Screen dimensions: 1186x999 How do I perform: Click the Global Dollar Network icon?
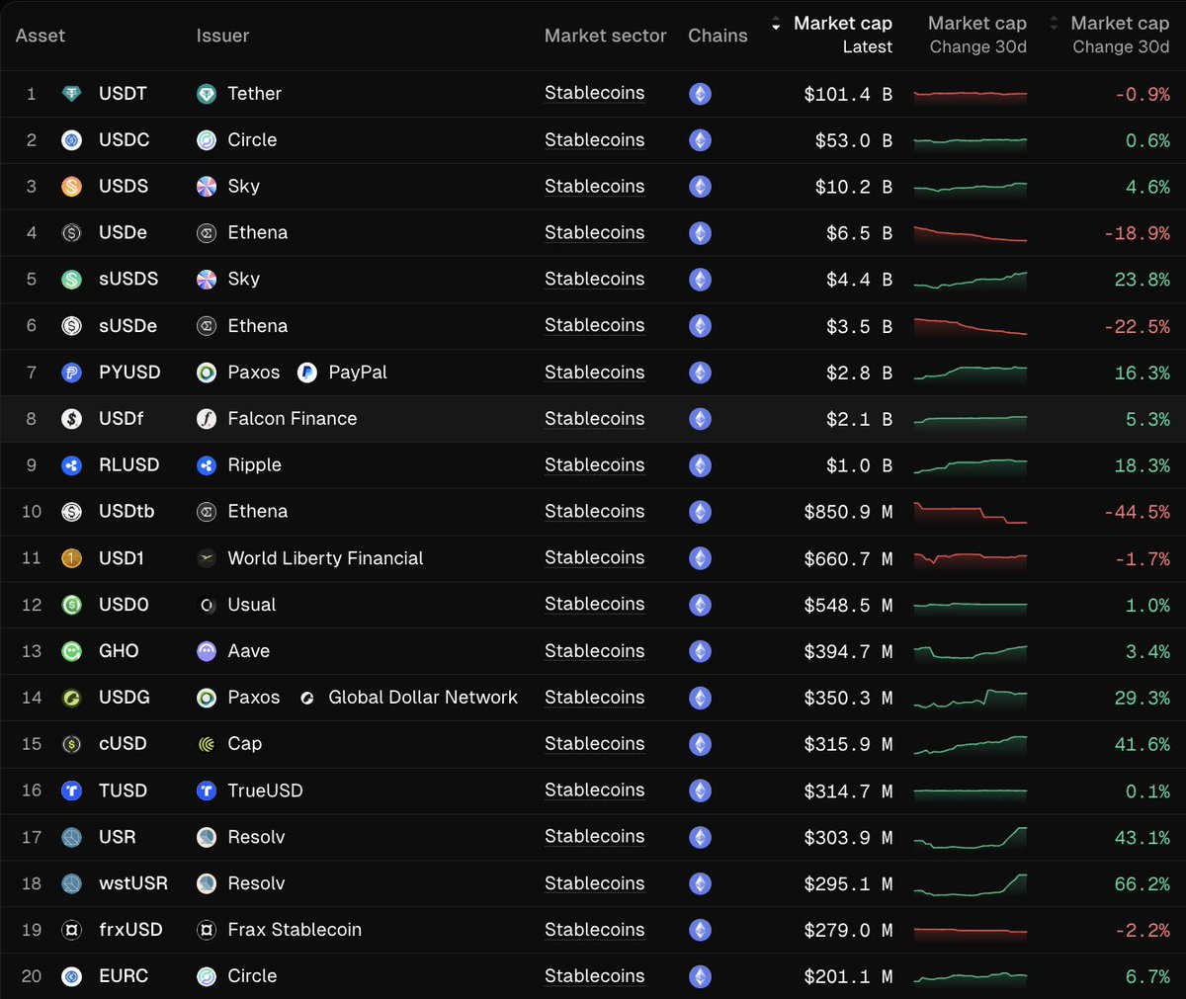(x=307, y=698)
